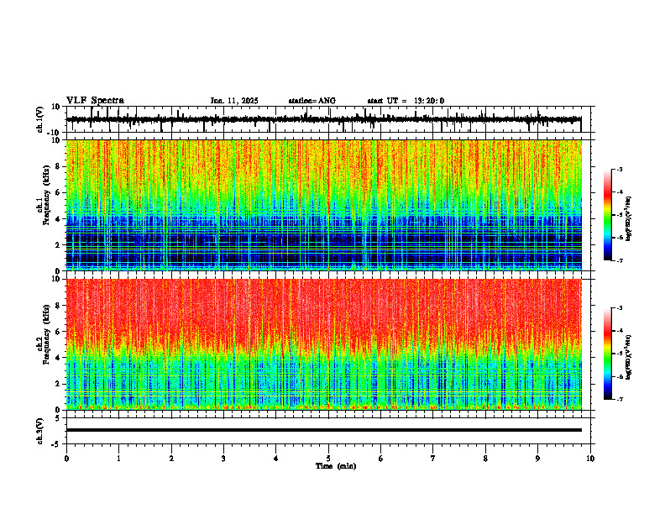The height and width of the screenshot is (514, 665).
Task: Click the ch.1(V) waveform axis label
Action: 40,119
